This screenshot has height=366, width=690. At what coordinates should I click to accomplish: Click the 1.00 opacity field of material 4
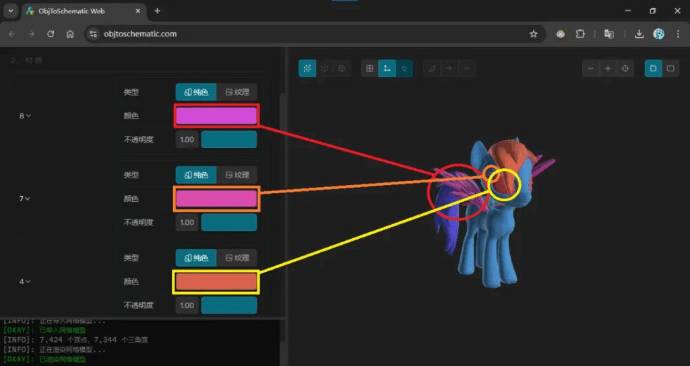point(187,305)
